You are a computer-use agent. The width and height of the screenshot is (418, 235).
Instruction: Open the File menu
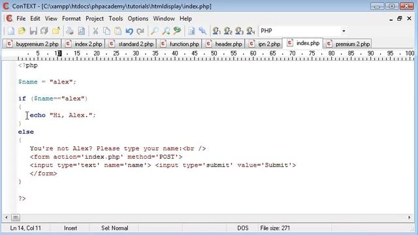tap(21, 19)
